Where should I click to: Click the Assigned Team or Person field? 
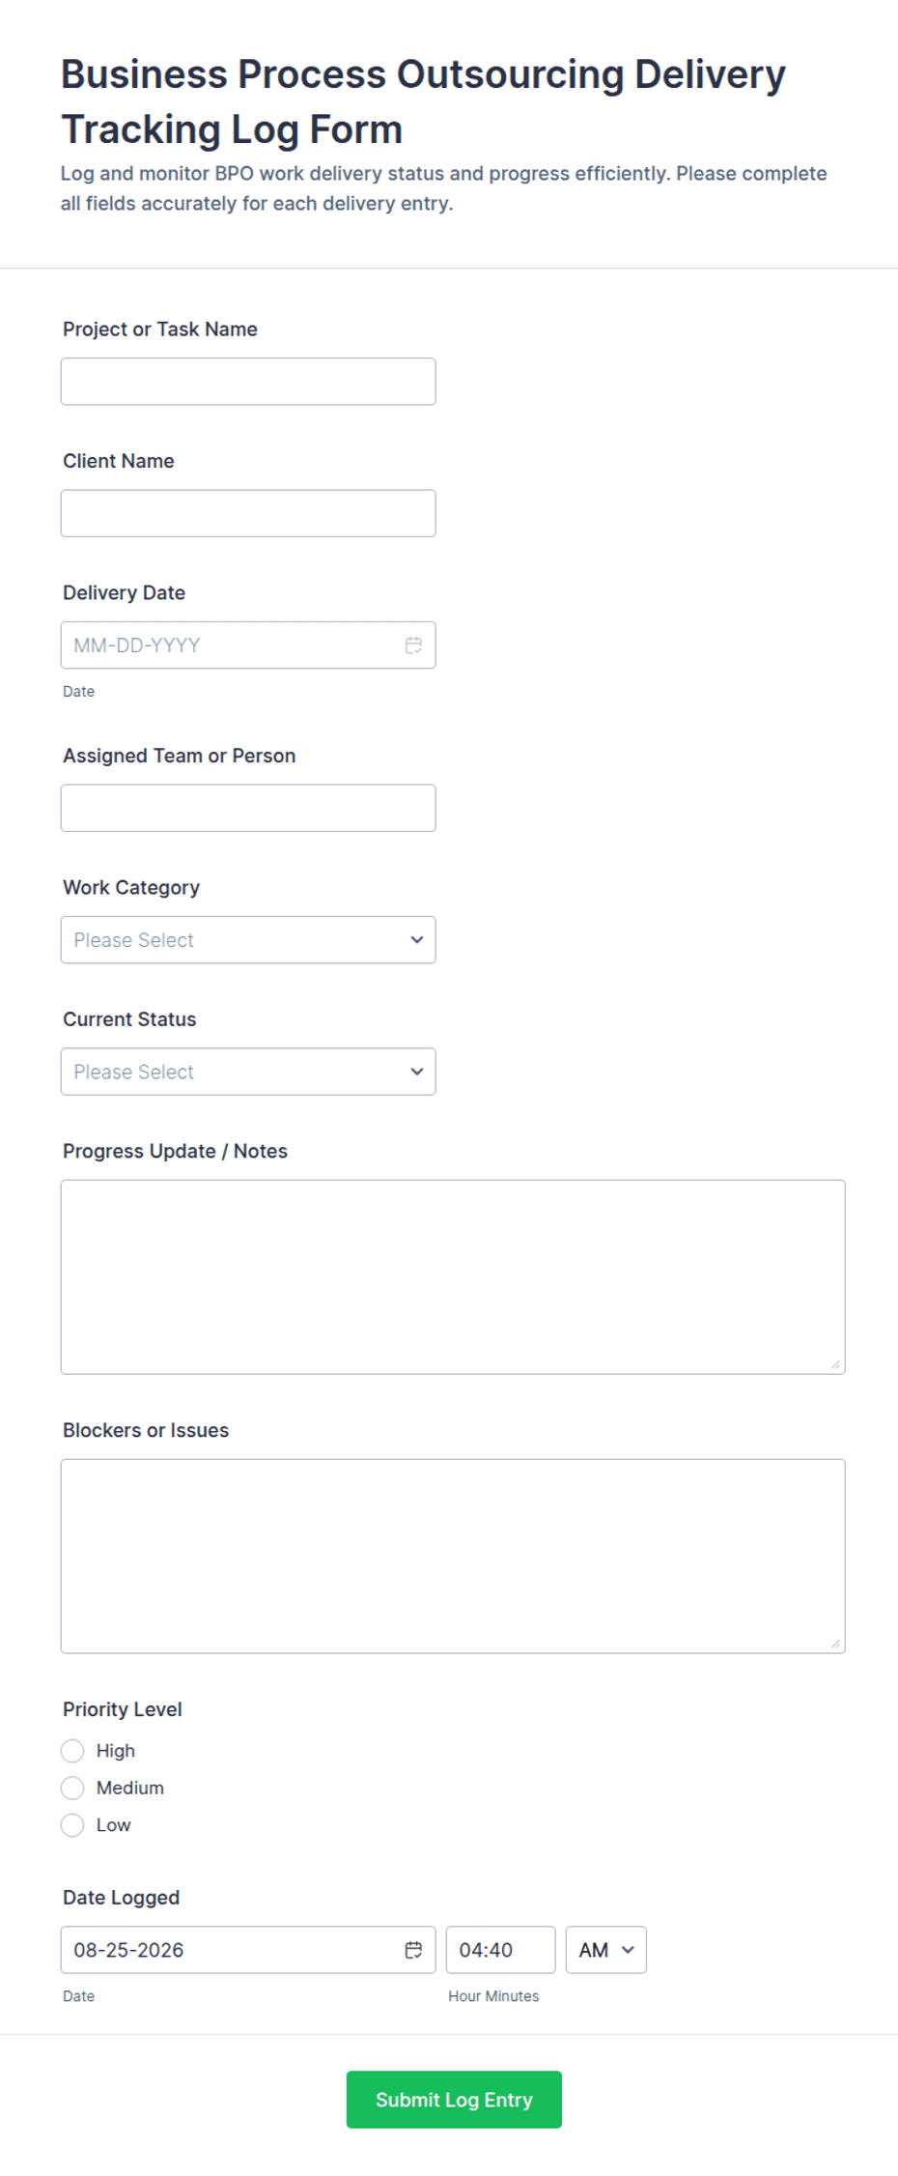[248, 808]
